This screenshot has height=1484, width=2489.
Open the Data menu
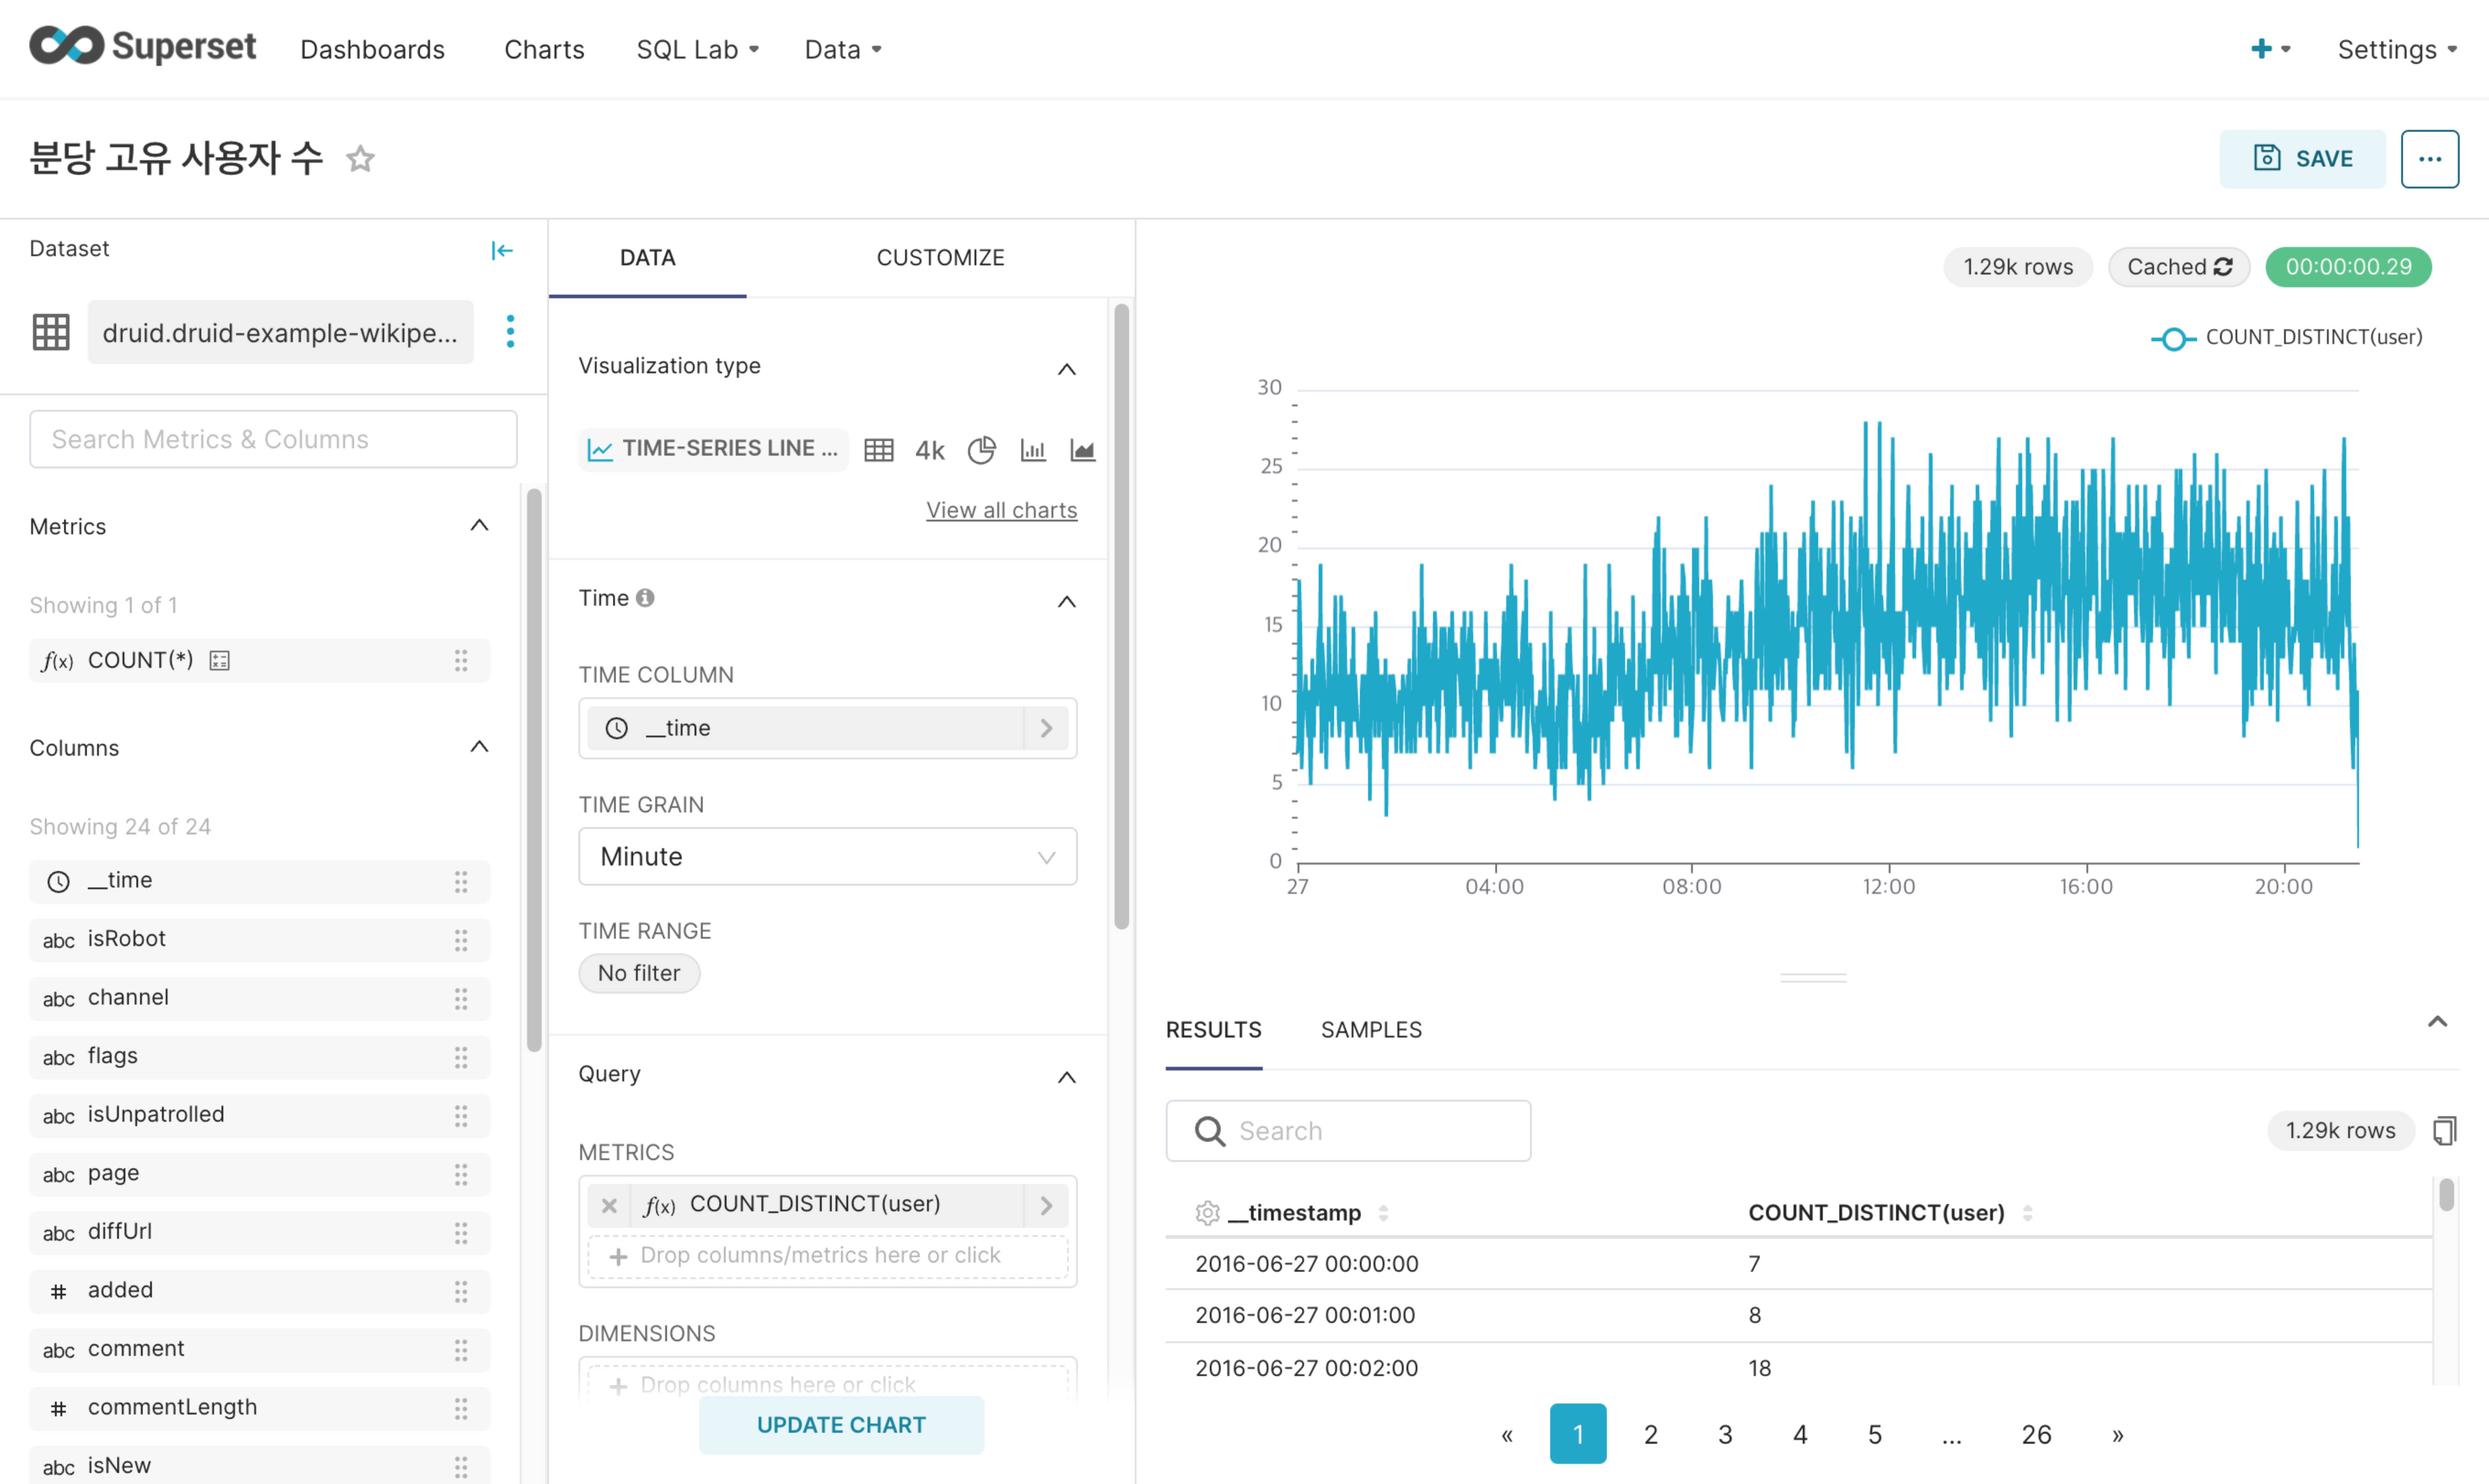coord(843,49)
